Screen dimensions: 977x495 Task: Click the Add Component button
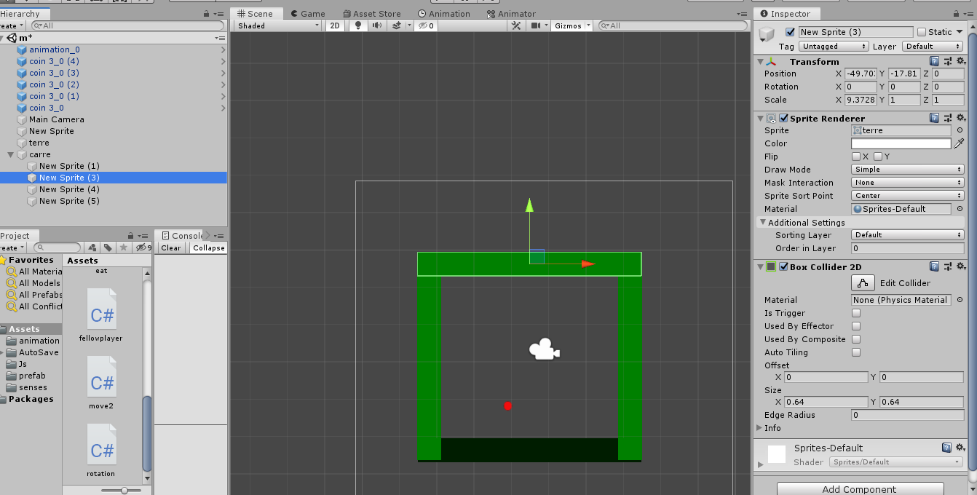pos(860,488)
